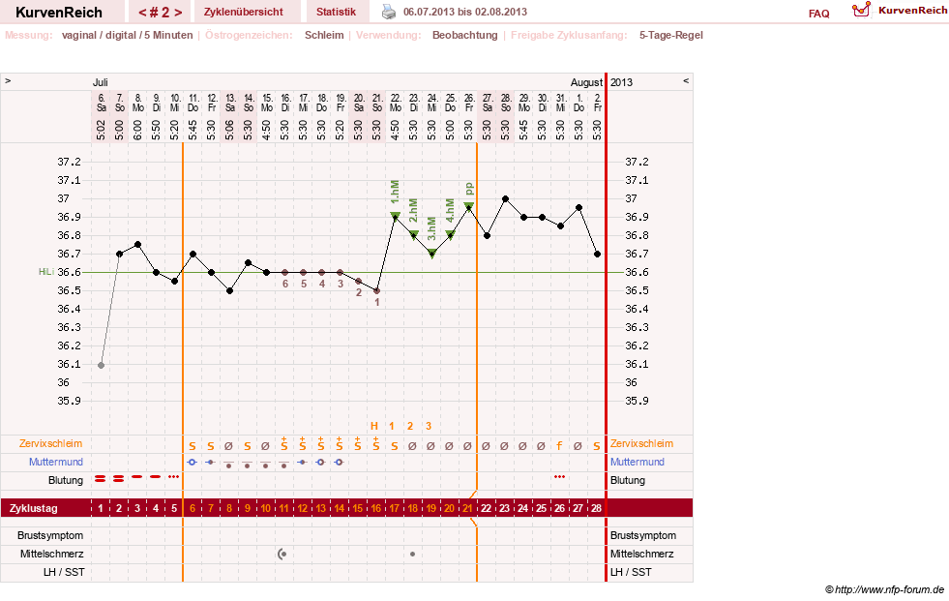
Task: Collapse chart right edge arrow
Action: point(686,80)
